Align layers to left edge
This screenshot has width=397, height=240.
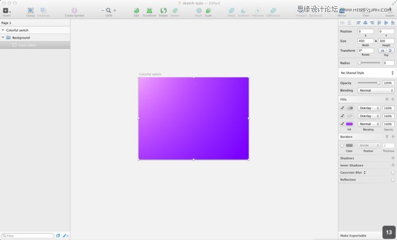(358, 23)
